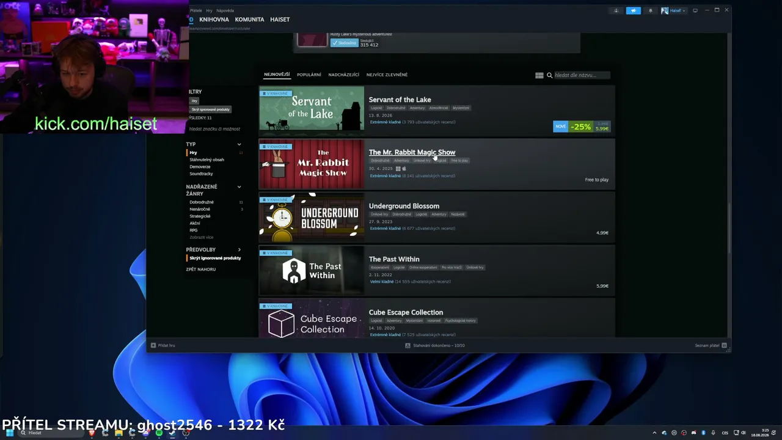Toggle the Hry type filter

[194, 153]
